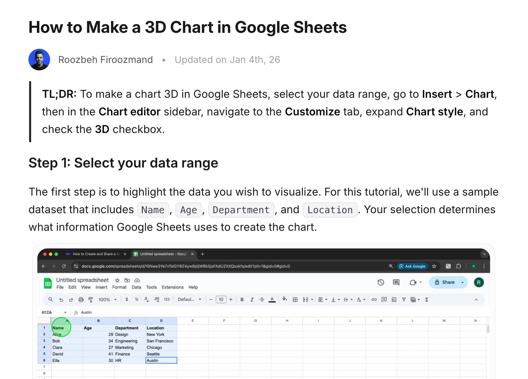Open the version history clock icon
The height and width of the screenshot is (379, 528).
point(381,282)
